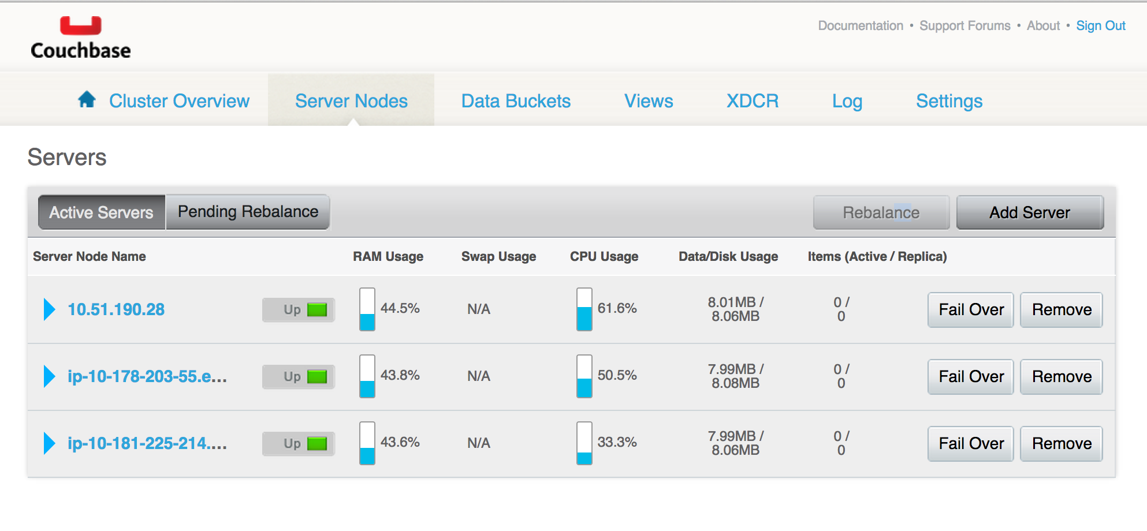Expand the ip-10-178-203-55 server row

click(50, 376)
